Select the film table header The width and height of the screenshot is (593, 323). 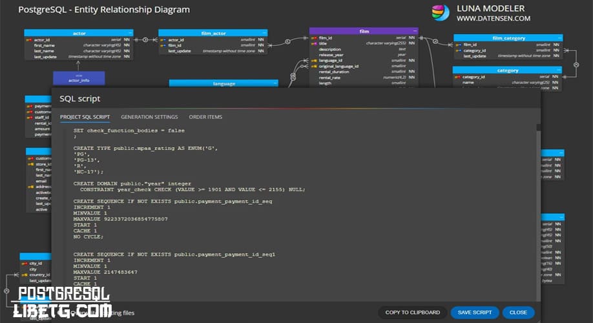(x=364, y=31)
